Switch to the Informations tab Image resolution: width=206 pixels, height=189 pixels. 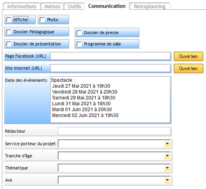coord(22,6)
